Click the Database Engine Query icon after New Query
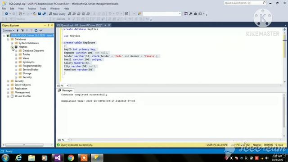 coord(69,14)
